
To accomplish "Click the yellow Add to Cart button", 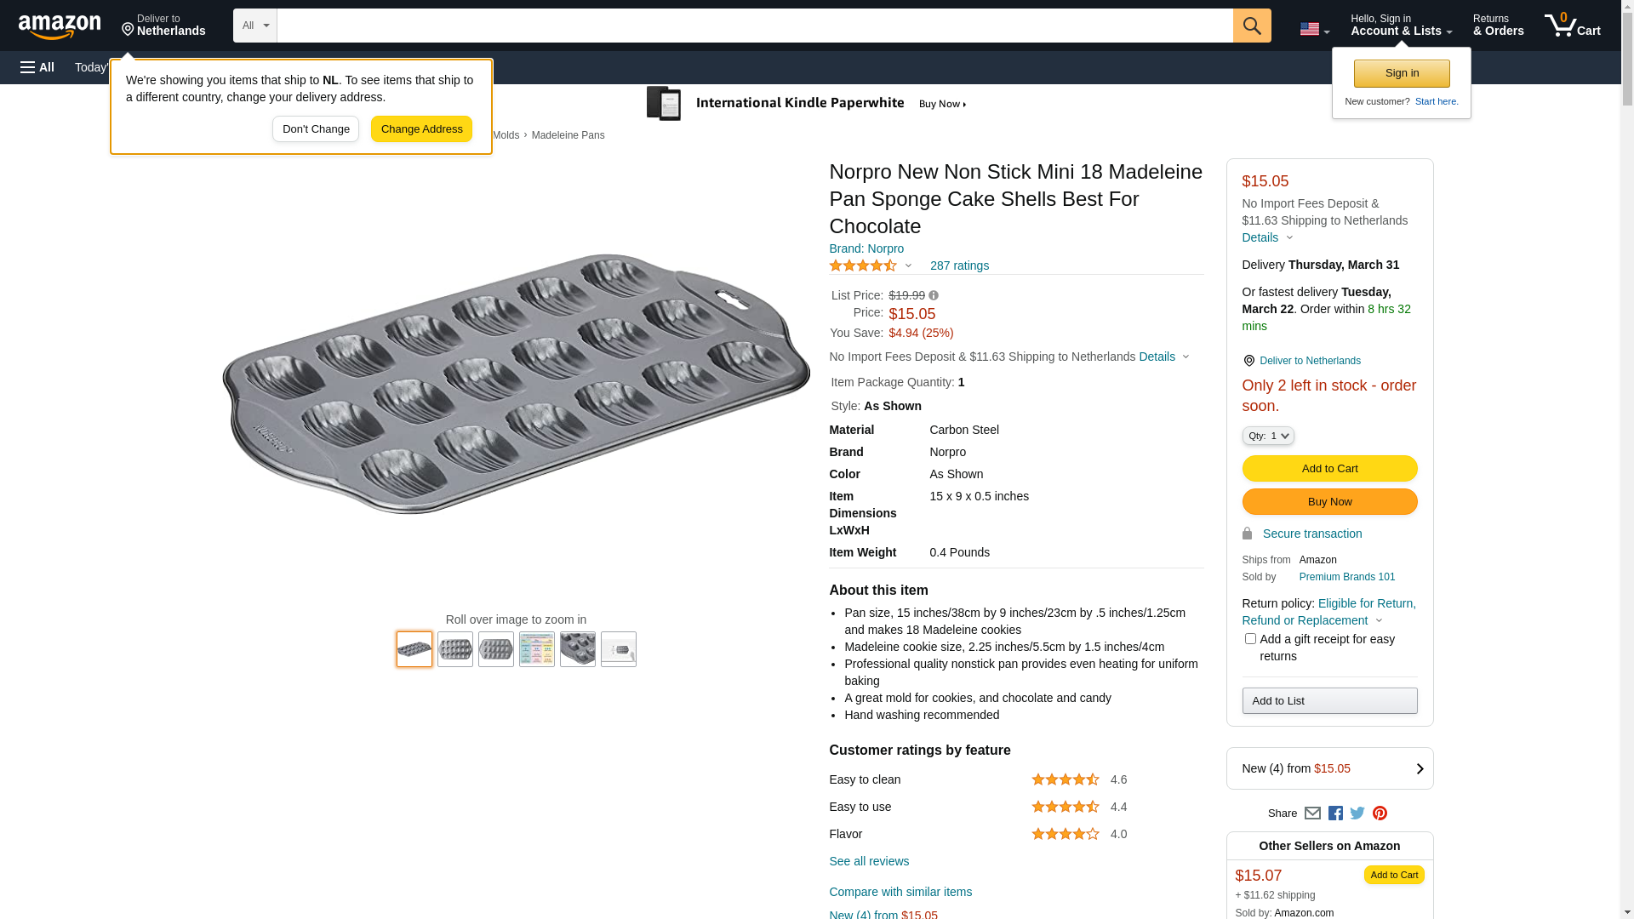I will [x=1329, y=468].
